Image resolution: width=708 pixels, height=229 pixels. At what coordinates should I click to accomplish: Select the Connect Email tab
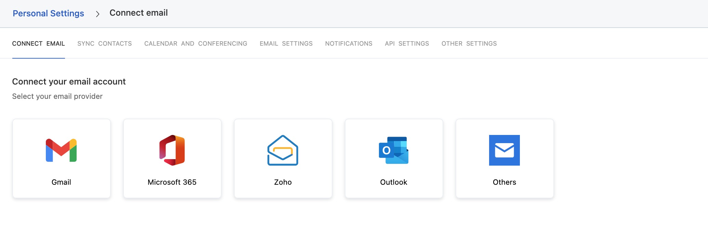point(39,44)
